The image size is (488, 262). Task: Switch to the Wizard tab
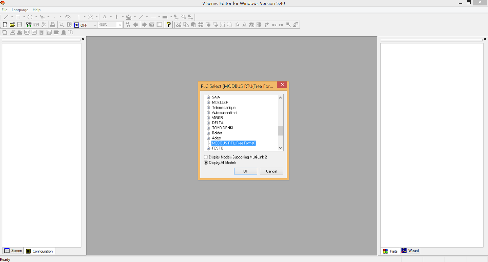410,251
